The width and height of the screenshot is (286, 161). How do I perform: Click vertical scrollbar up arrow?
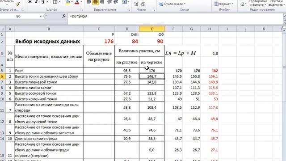pyautogui.click(x=284, y=31)
